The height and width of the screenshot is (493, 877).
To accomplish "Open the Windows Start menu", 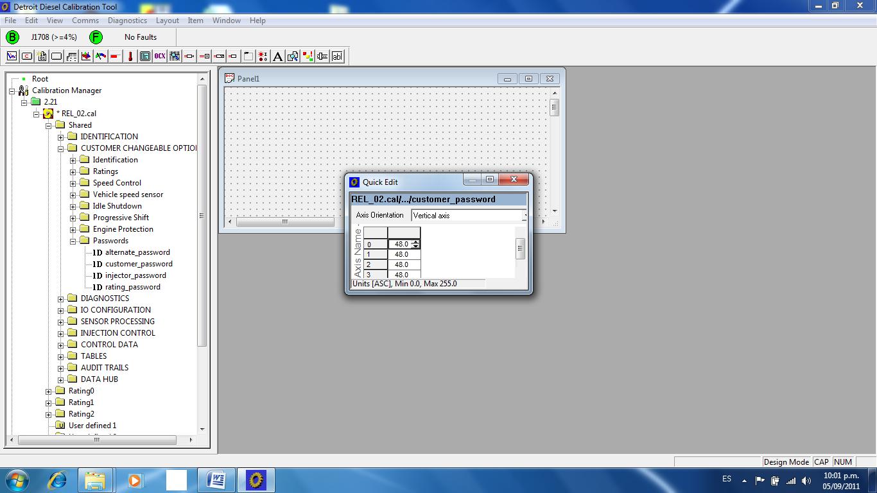I will pyautogui.click(x=17, y=480).
